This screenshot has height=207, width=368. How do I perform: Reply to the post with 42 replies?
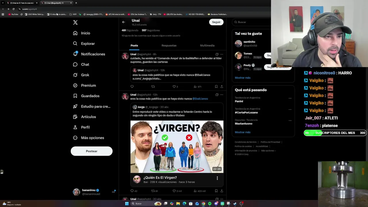coord(134,191)
